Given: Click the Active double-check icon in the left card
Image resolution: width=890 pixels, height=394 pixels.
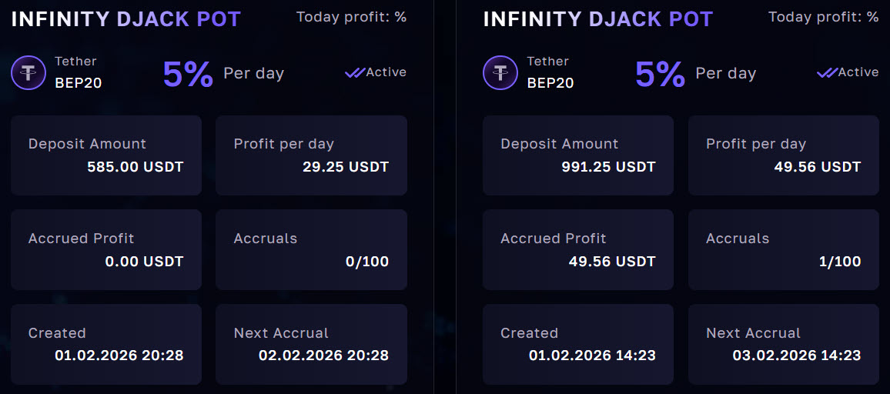Looking at the screenshot, I should click(x=354, y=72).
